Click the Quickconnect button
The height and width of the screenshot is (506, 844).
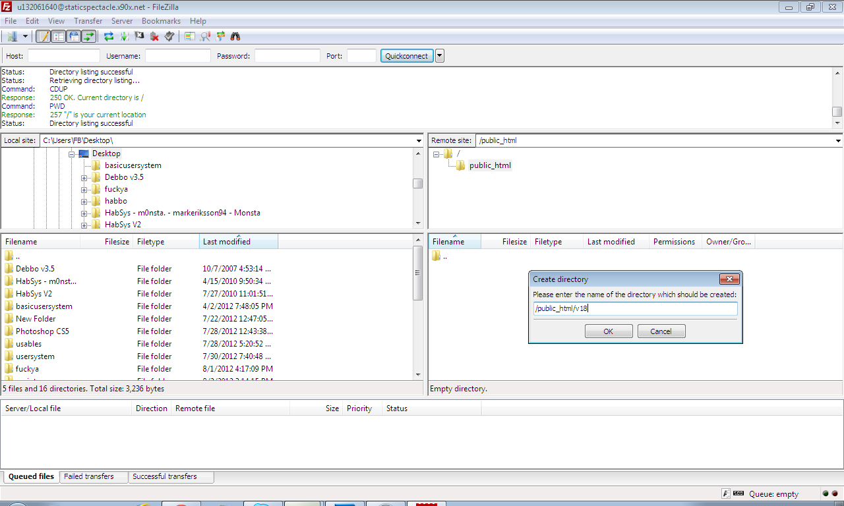[407, 56]
